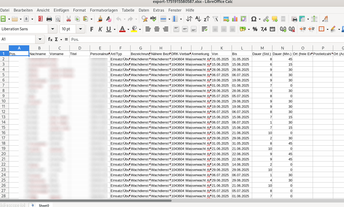This screenshot has width=344, height=207.
Task: Toggle italic formatting
Action: click(x=100, y=29)
